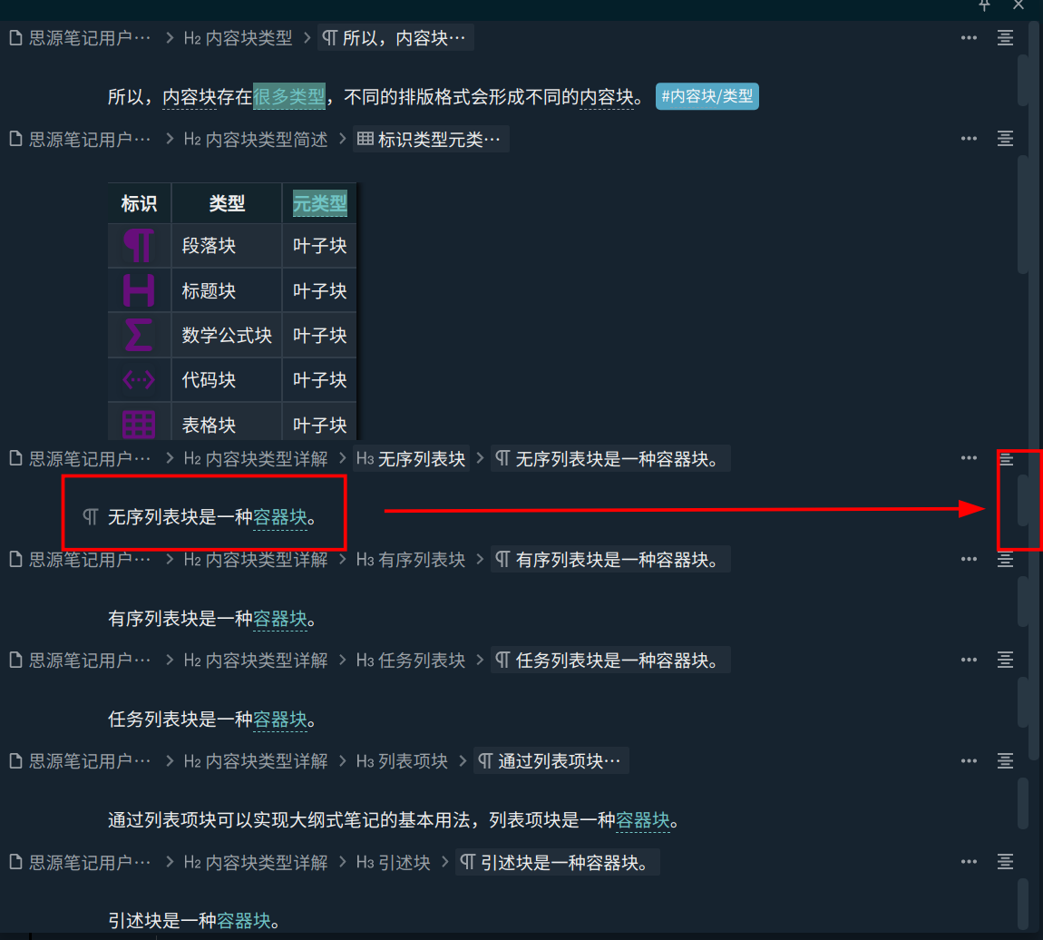Click the document icon before the first 思源笔记用户 breadcrumb

coord(15,37)
